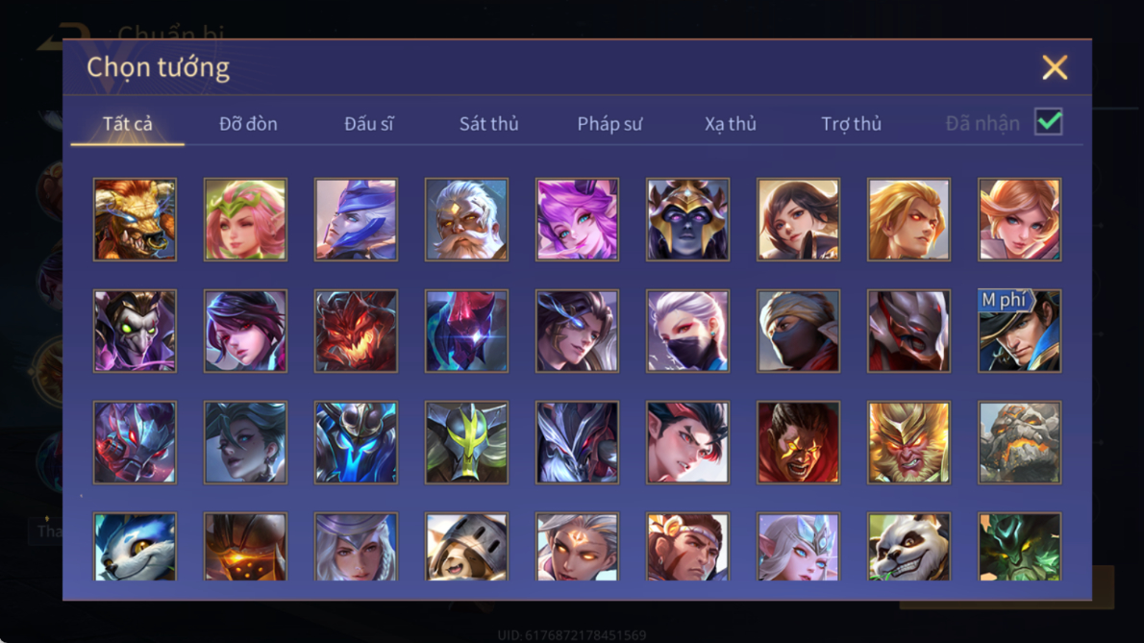Select the red fire demon hero
Image resolution: width=1144 pixels, height=643 pixels.
[x=356, y=331]
